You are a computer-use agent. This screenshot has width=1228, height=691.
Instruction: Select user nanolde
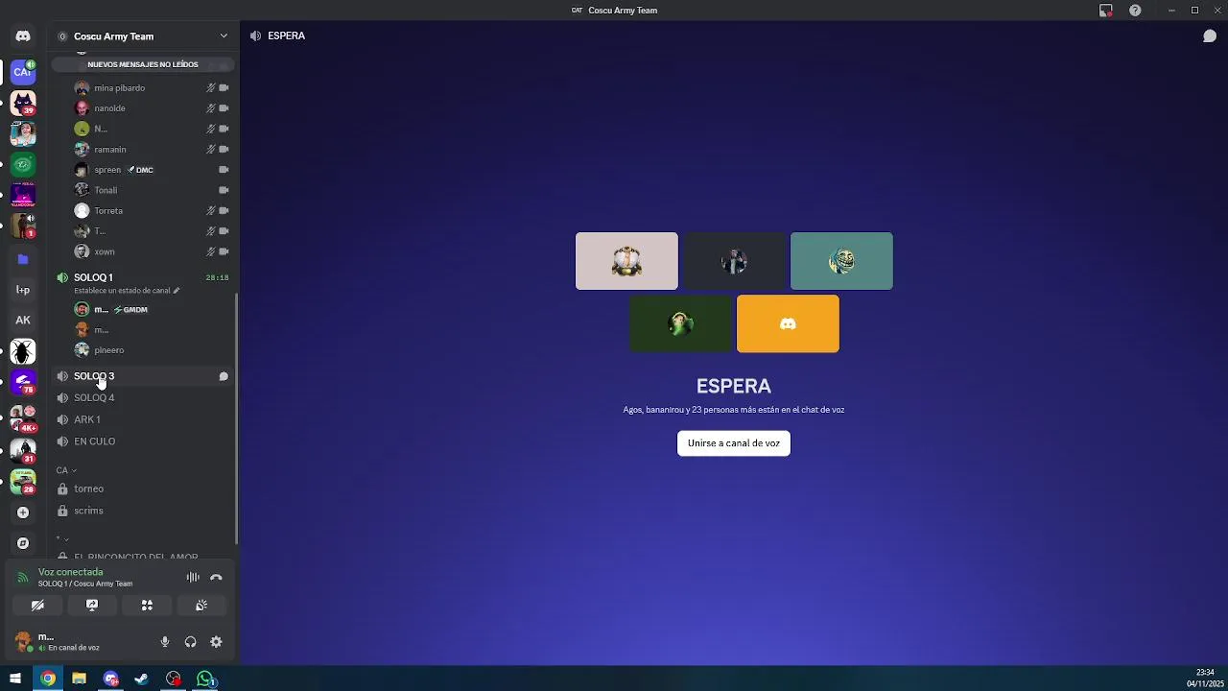click(x=150, y=108)
